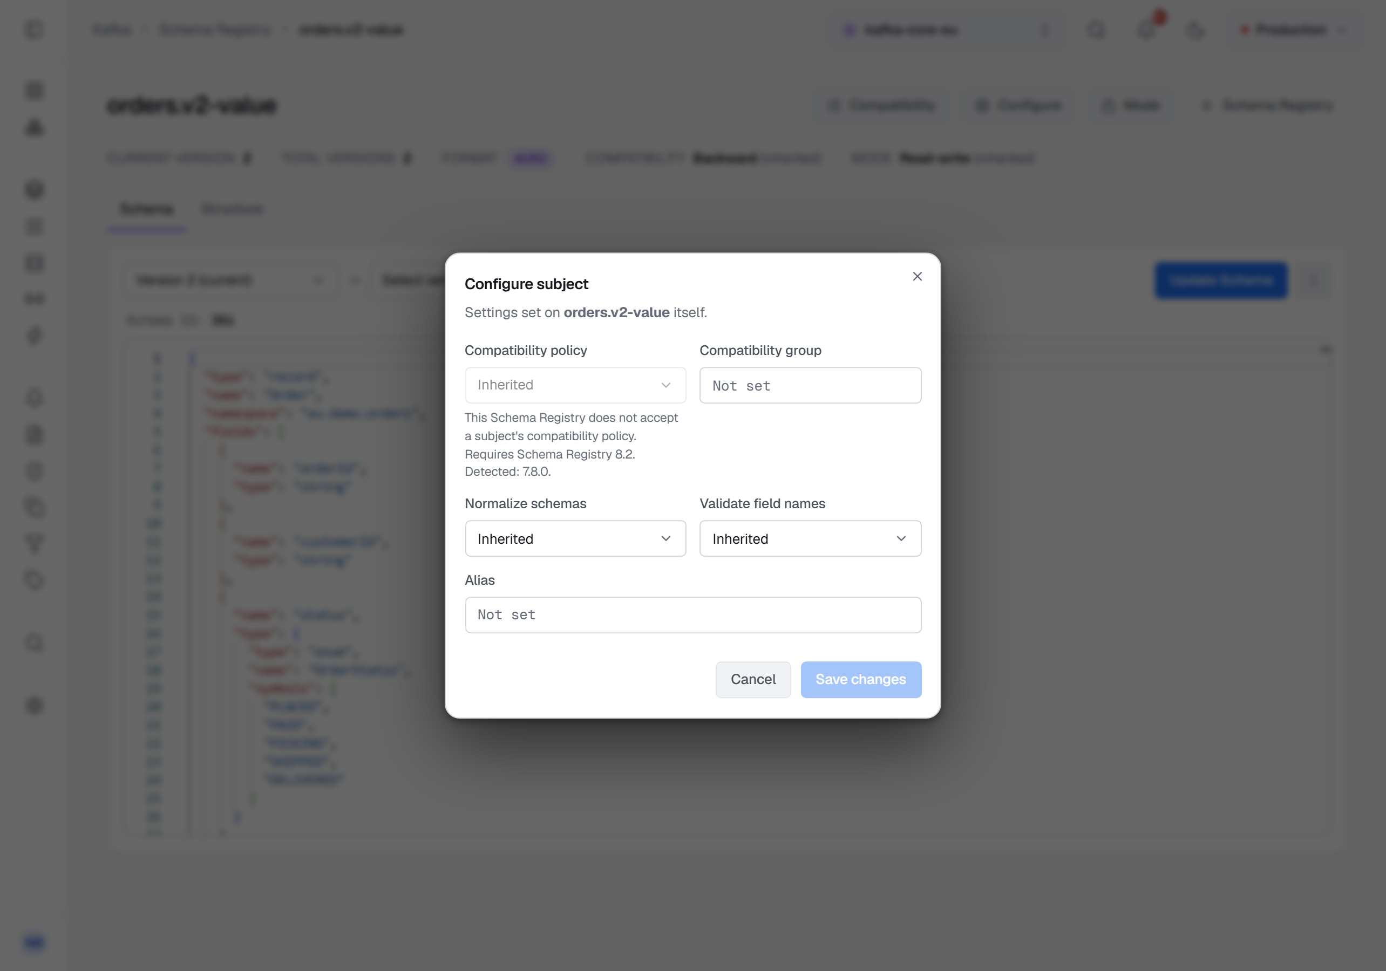Image resolution: width=1386 pixels, height=971 pixels.
Task: Open the blurred version selector dropdown
Action: click(230, 280)
